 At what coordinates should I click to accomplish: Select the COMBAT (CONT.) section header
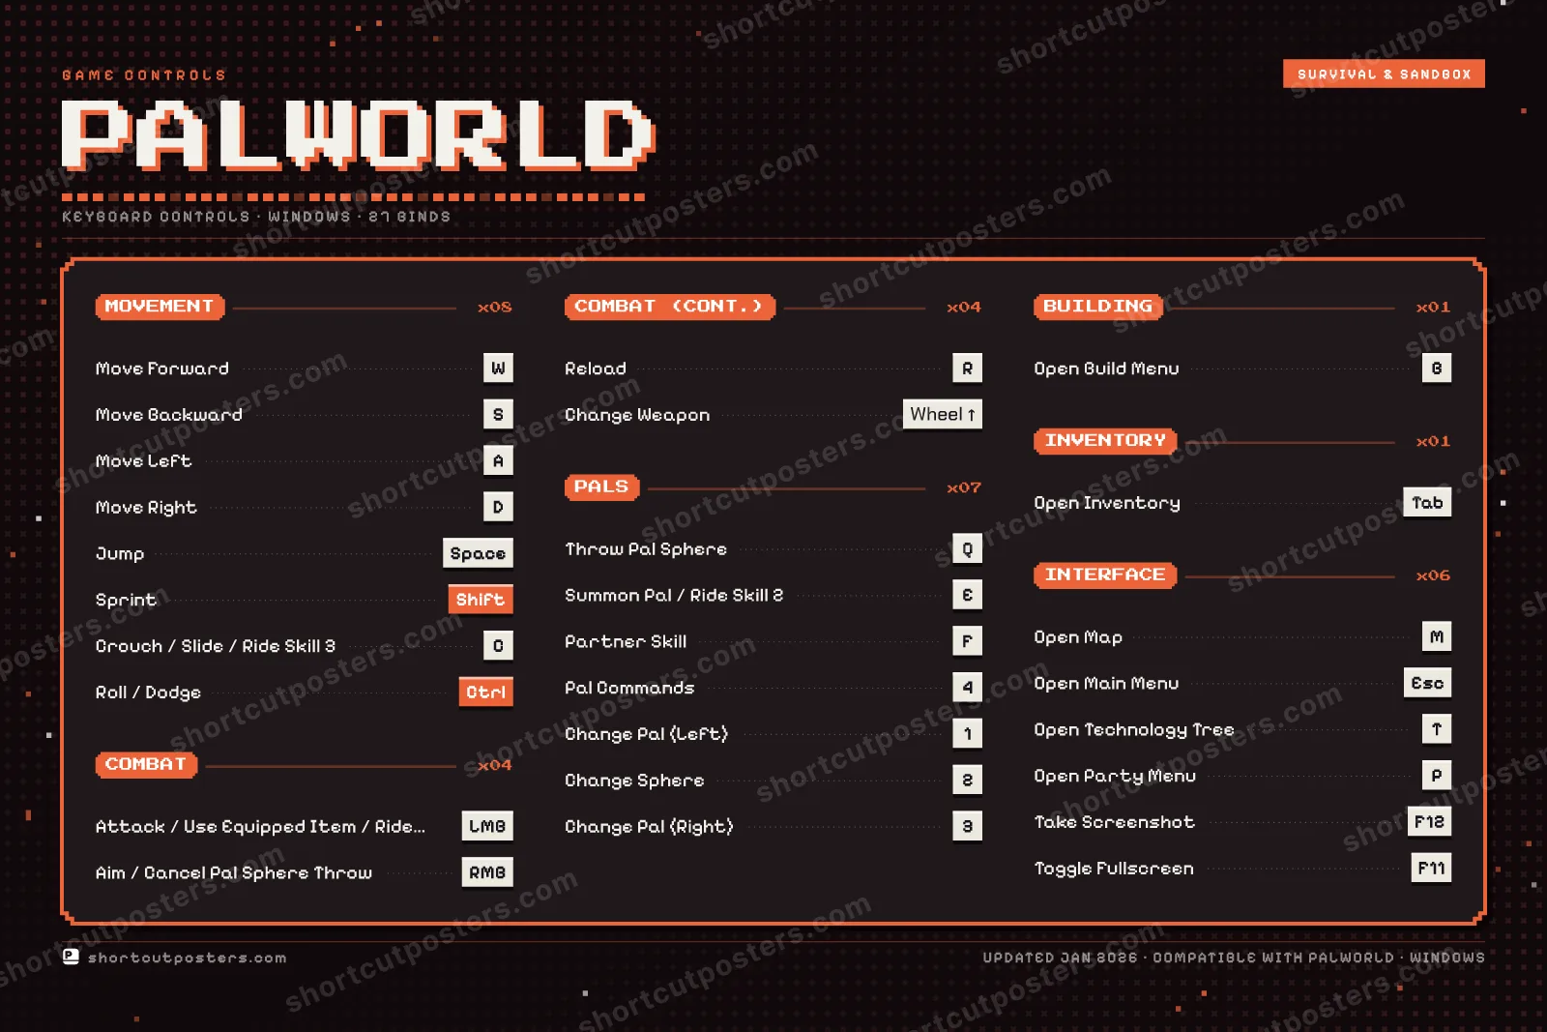click(669, 307)
